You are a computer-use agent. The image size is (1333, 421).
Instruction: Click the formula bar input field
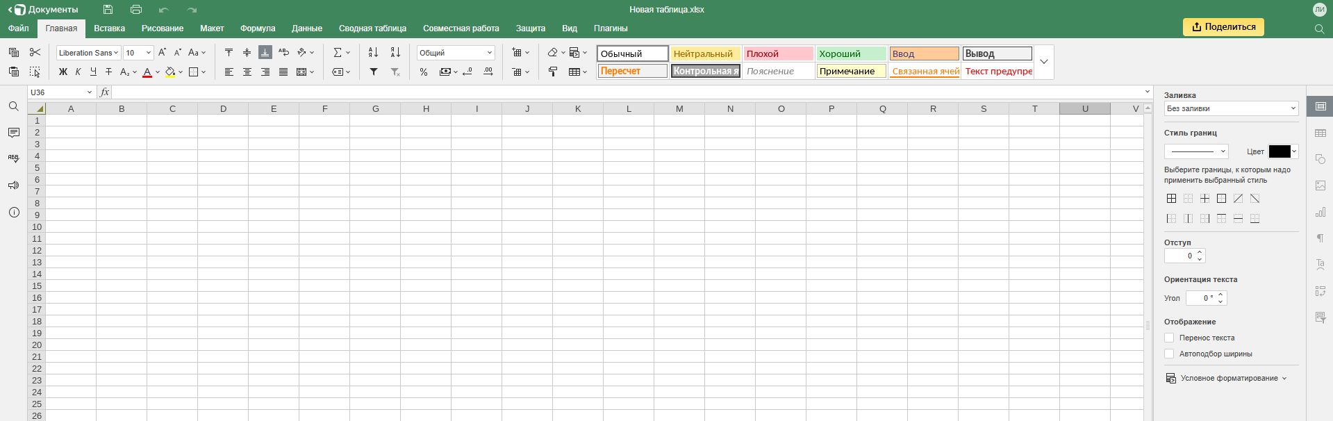click(625, 92)
